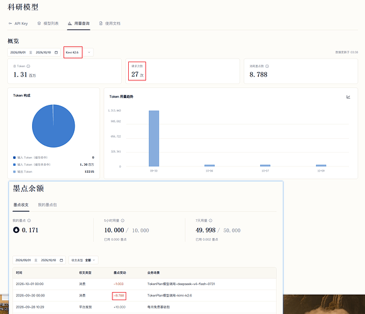The height and width of the screenshot is (314, 365).
Task: Set overview start date field 2026/09/01
Action: coord(18,52)
